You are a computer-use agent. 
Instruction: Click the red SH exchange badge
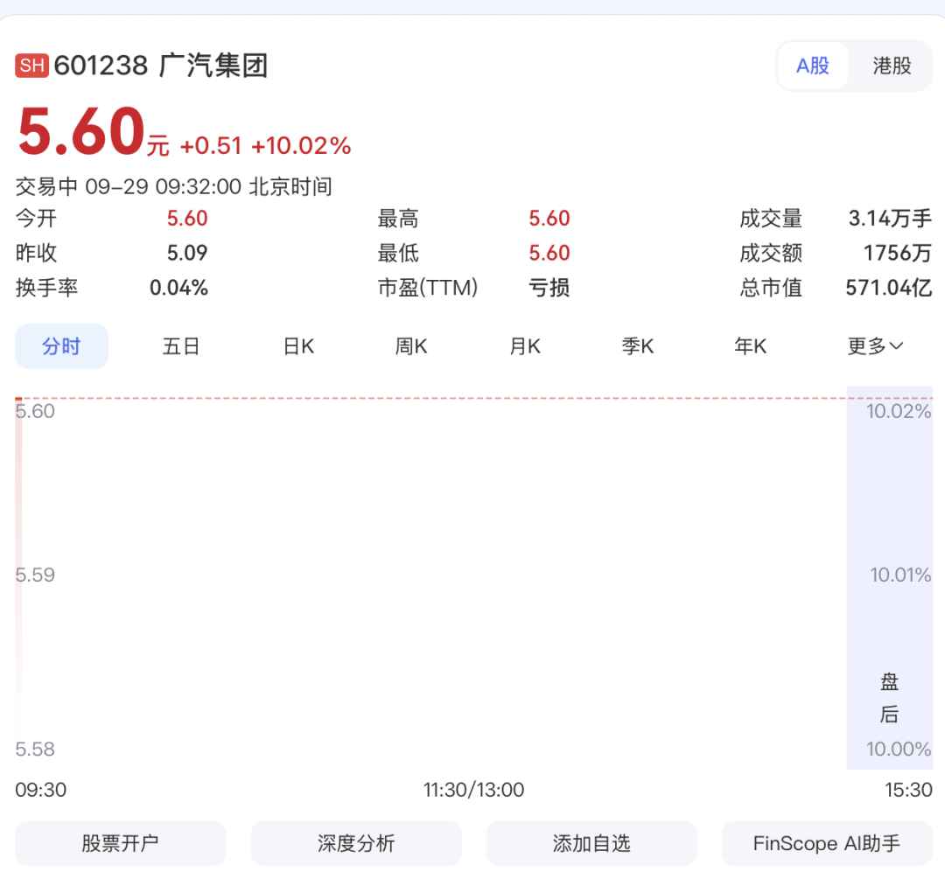coord(32,65)
